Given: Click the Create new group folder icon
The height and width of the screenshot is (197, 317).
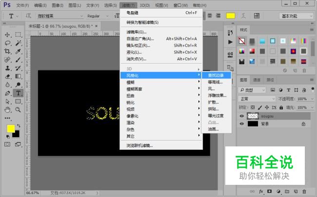Looking at the screenshot, I should point(287,191).
